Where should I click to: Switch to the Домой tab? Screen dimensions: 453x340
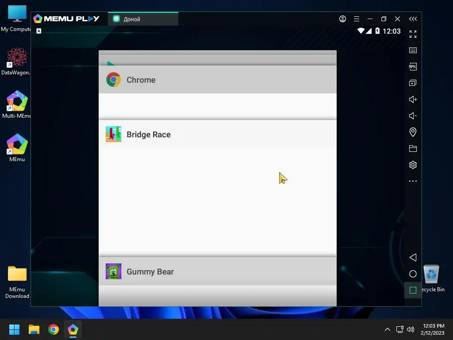tap(143, 19)
